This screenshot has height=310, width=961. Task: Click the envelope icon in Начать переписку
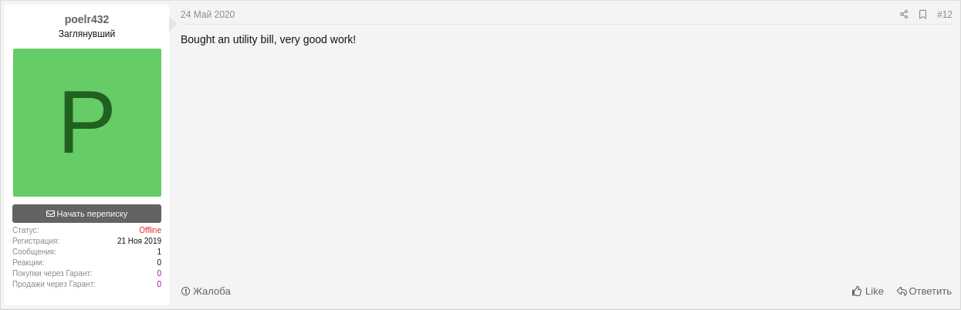point(50,214)
